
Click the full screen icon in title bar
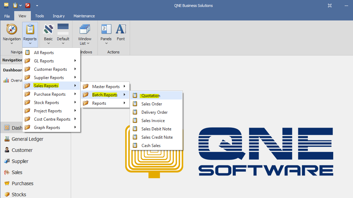point(329,6)
